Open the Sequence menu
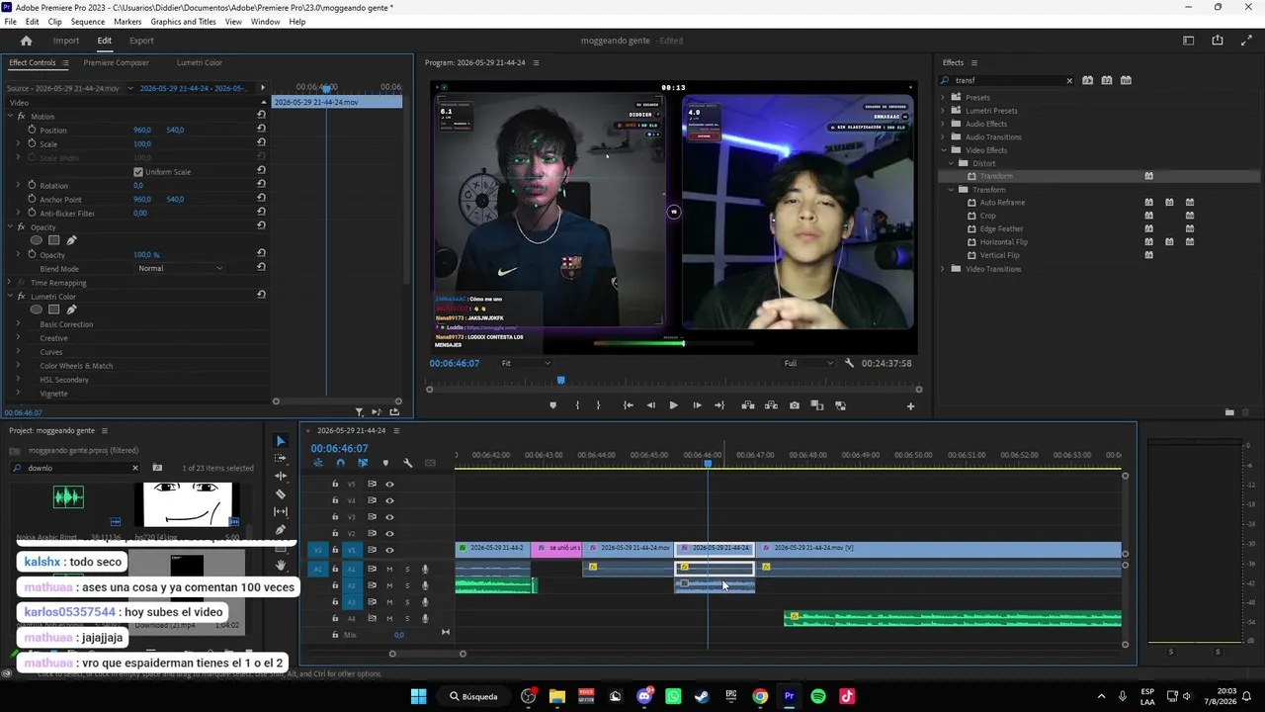1265x712 pixels. click(x=88, y=22)
